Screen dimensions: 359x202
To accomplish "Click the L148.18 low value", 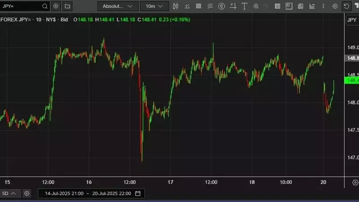I will (x=126, y=20).
